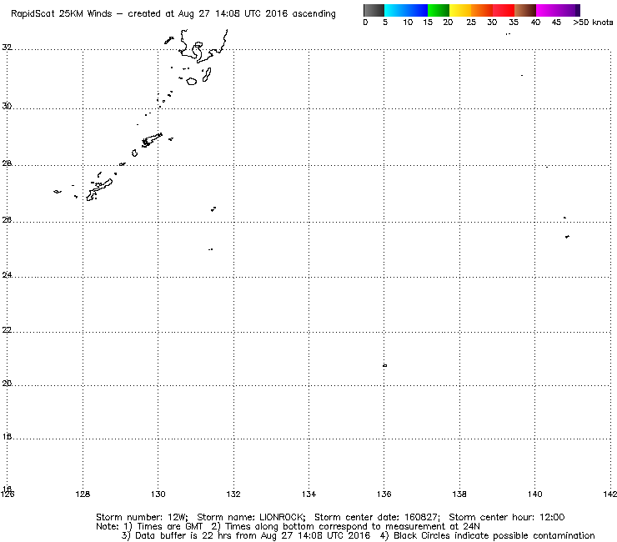Click the longitude axis label '128'
The image size is (617, 542).
point(83,494)
